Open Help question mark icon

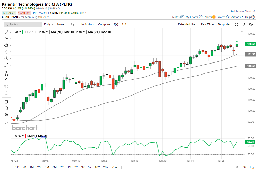pyautogui.click(x=253, y=17)
